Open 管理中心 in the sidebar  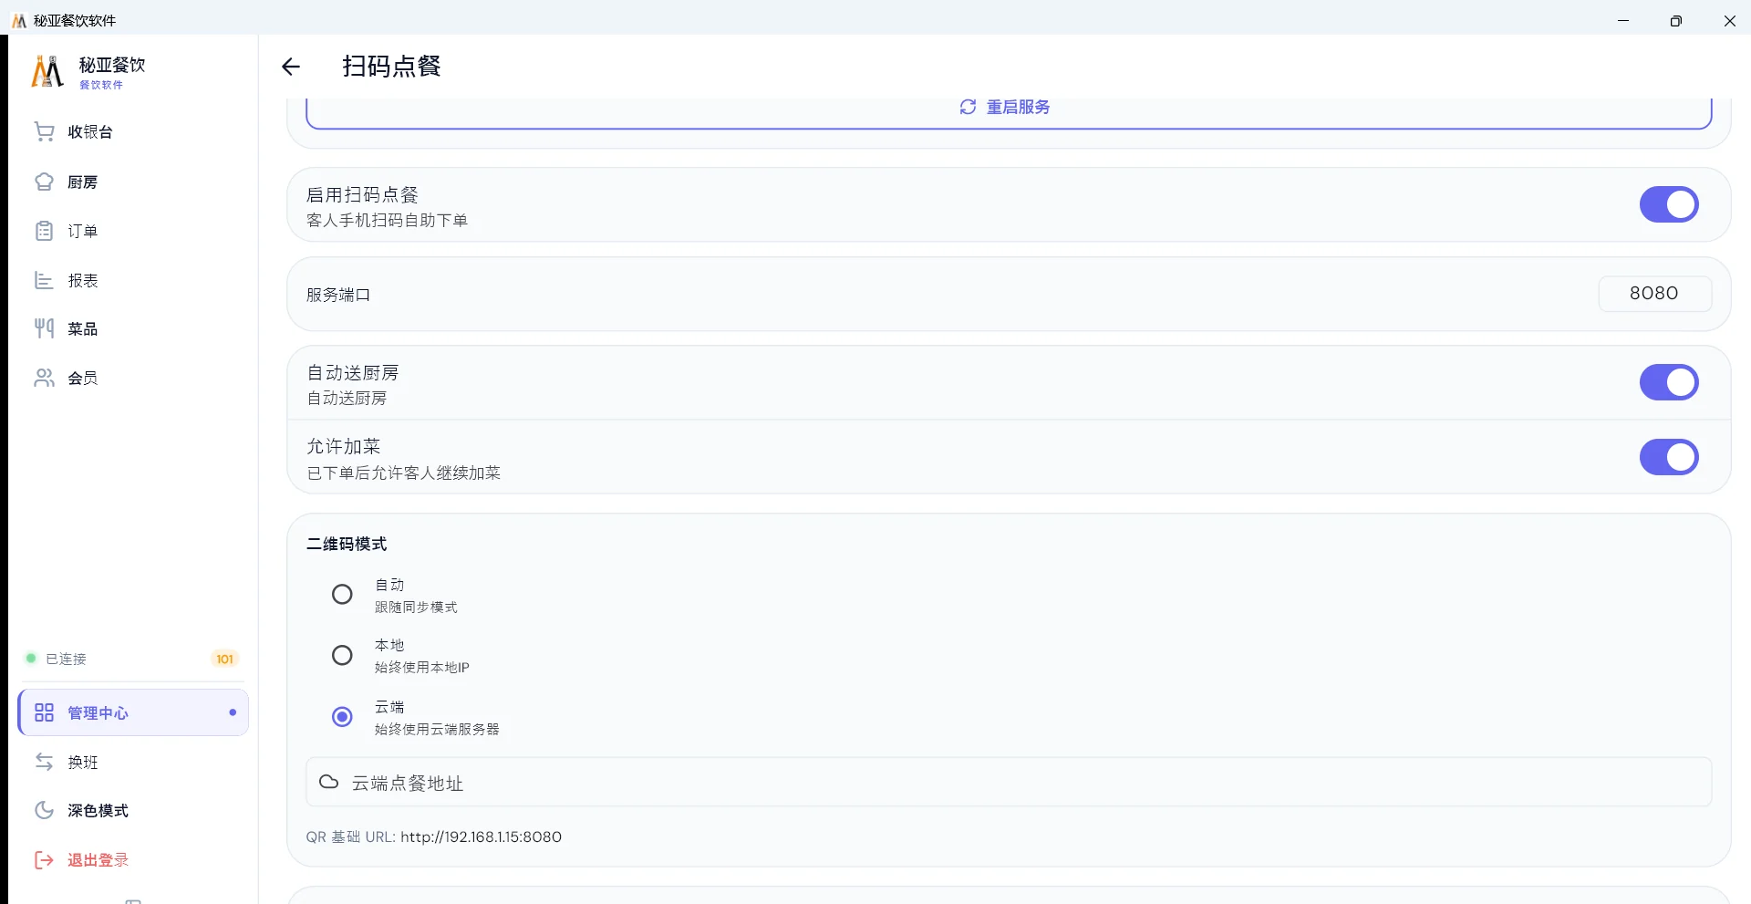point(133,712)
